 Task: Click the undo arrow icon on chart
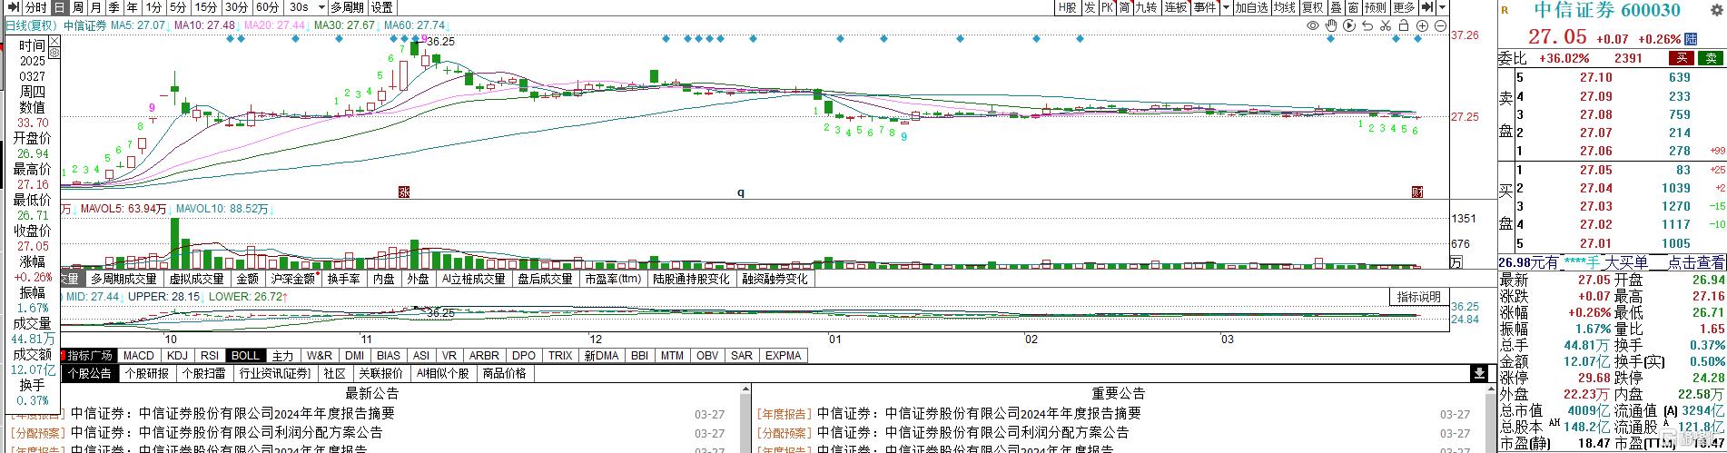pyautogui.click(x=1367, y=26)
